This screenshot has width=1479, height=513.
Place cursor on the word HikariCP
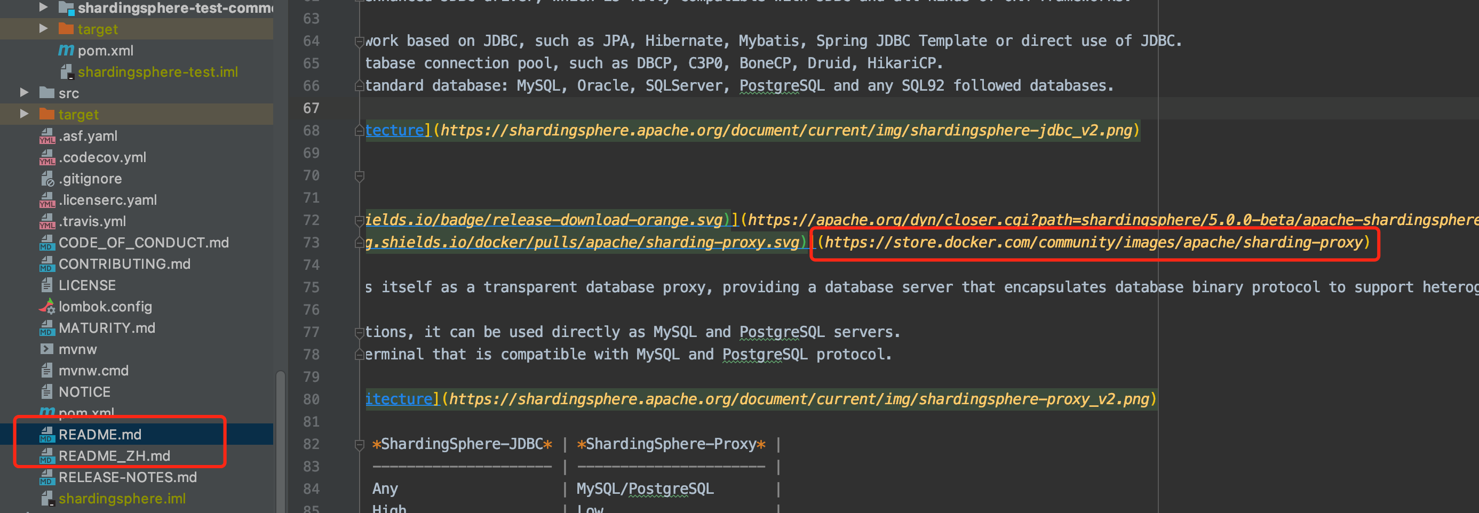(901, 63)
